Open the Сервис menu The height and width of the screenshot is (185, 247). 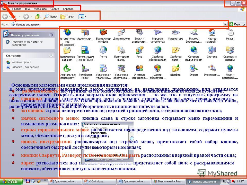(x=55, y=9)
